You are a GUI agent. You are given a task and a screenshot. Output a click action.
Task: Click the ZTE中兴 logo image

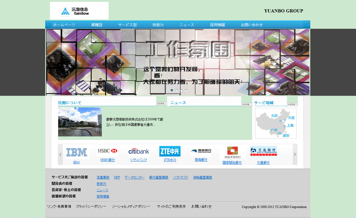(x=170, y=151)
